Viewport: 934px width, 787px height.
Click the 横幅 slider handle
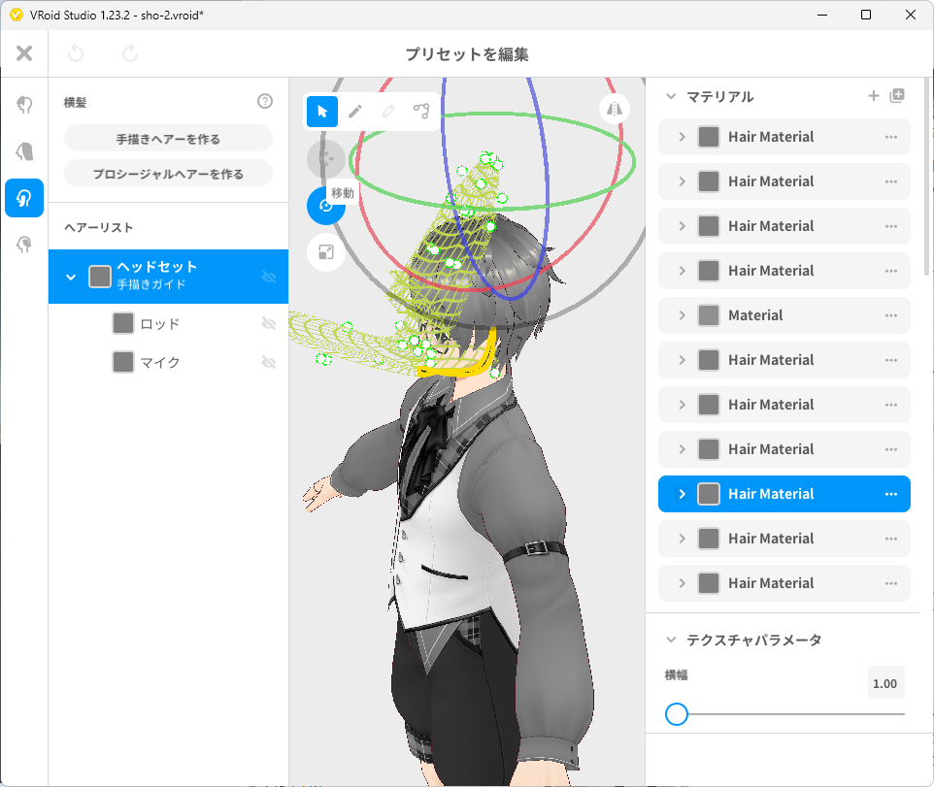pyautogui.click(x=677, y=714)
